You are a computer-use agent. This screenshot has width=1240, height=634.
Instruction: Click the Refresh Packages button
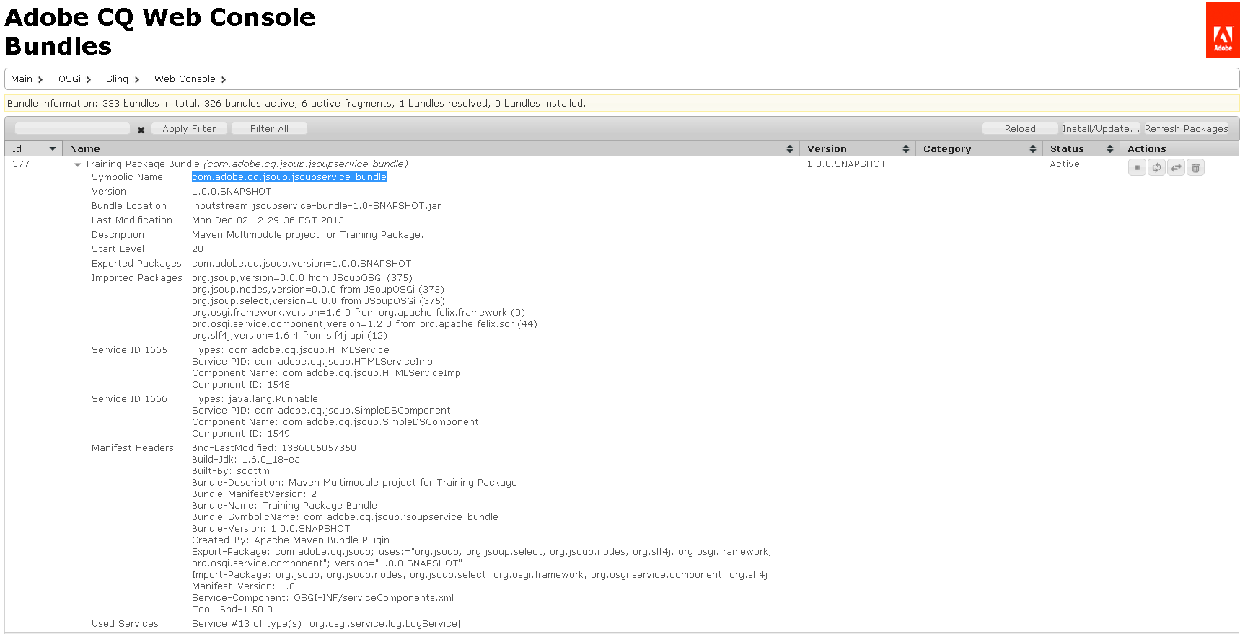(1186, 129)
